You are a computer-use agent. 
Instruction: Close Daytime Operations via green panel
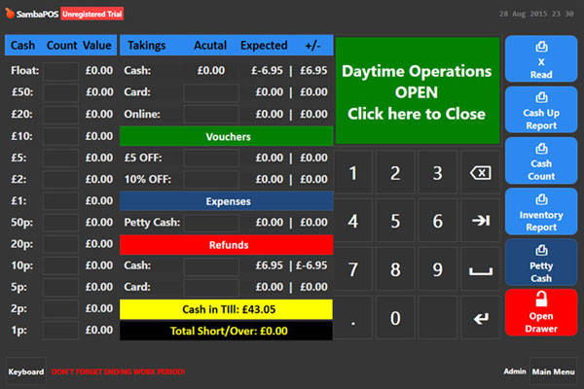coord(418,91)
